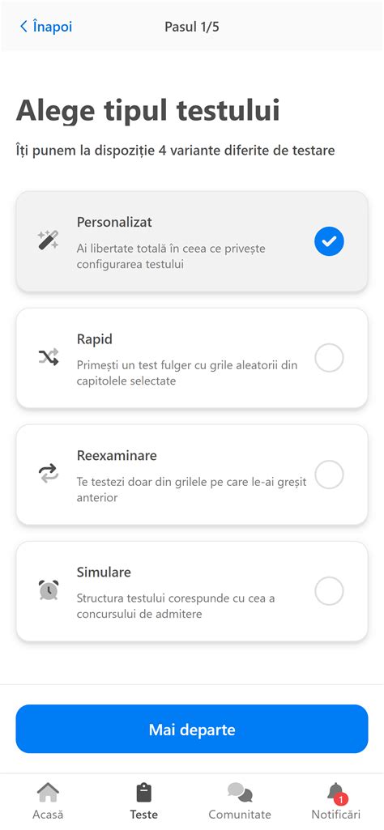Click the Simulare description text
384x830 pixels.
click(x=177, y=607)
